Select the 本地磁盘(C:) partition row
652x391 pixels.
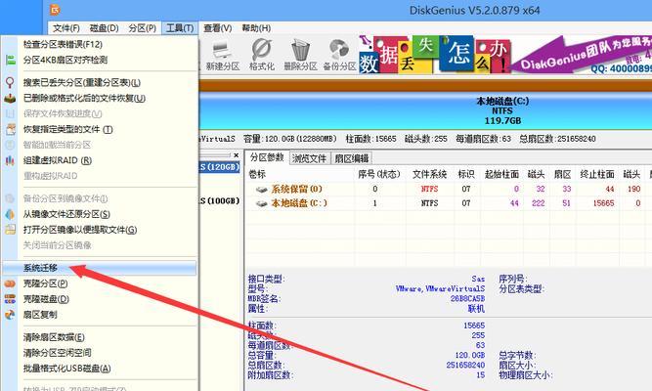[449, 203]
